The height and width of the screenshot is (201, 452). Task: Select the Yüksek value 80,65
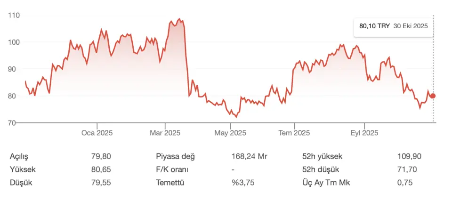click(101, 169)
